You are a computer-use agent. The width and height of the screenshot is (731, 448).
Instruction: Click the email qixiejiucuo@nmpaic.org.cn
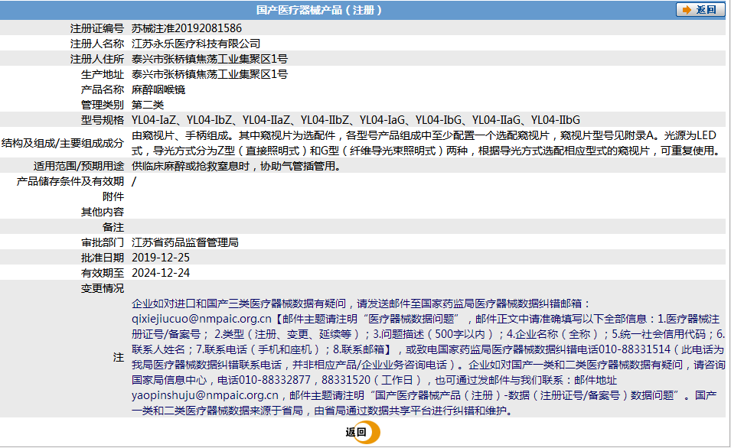201,319
